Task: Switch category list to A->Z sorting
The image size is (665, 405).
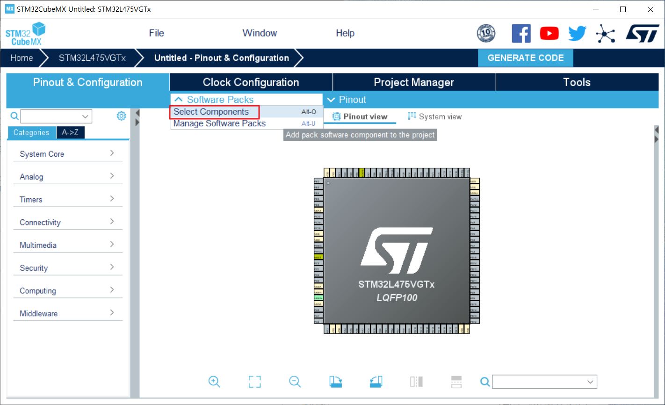Action: (70, 133)
